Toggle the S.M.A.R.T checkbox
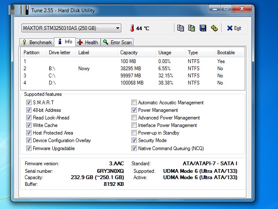This screenshot has height=209, width=278. (x=29, y=103)
